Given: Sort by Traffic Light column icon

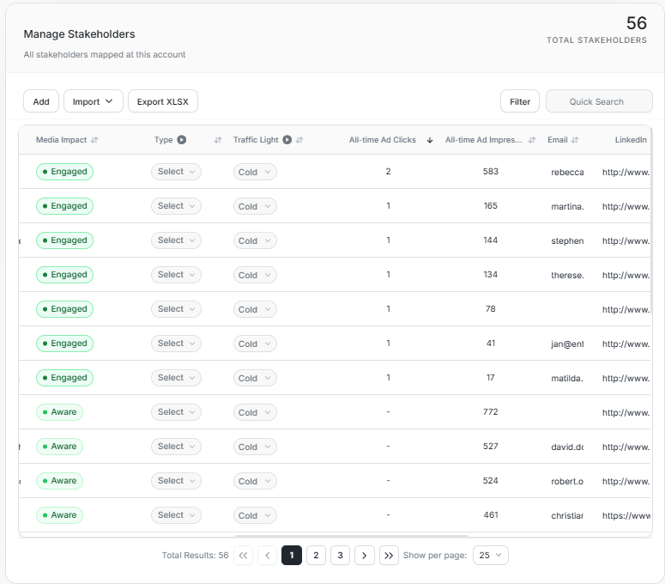Looking at the screenshot, I should click(299, 140).
